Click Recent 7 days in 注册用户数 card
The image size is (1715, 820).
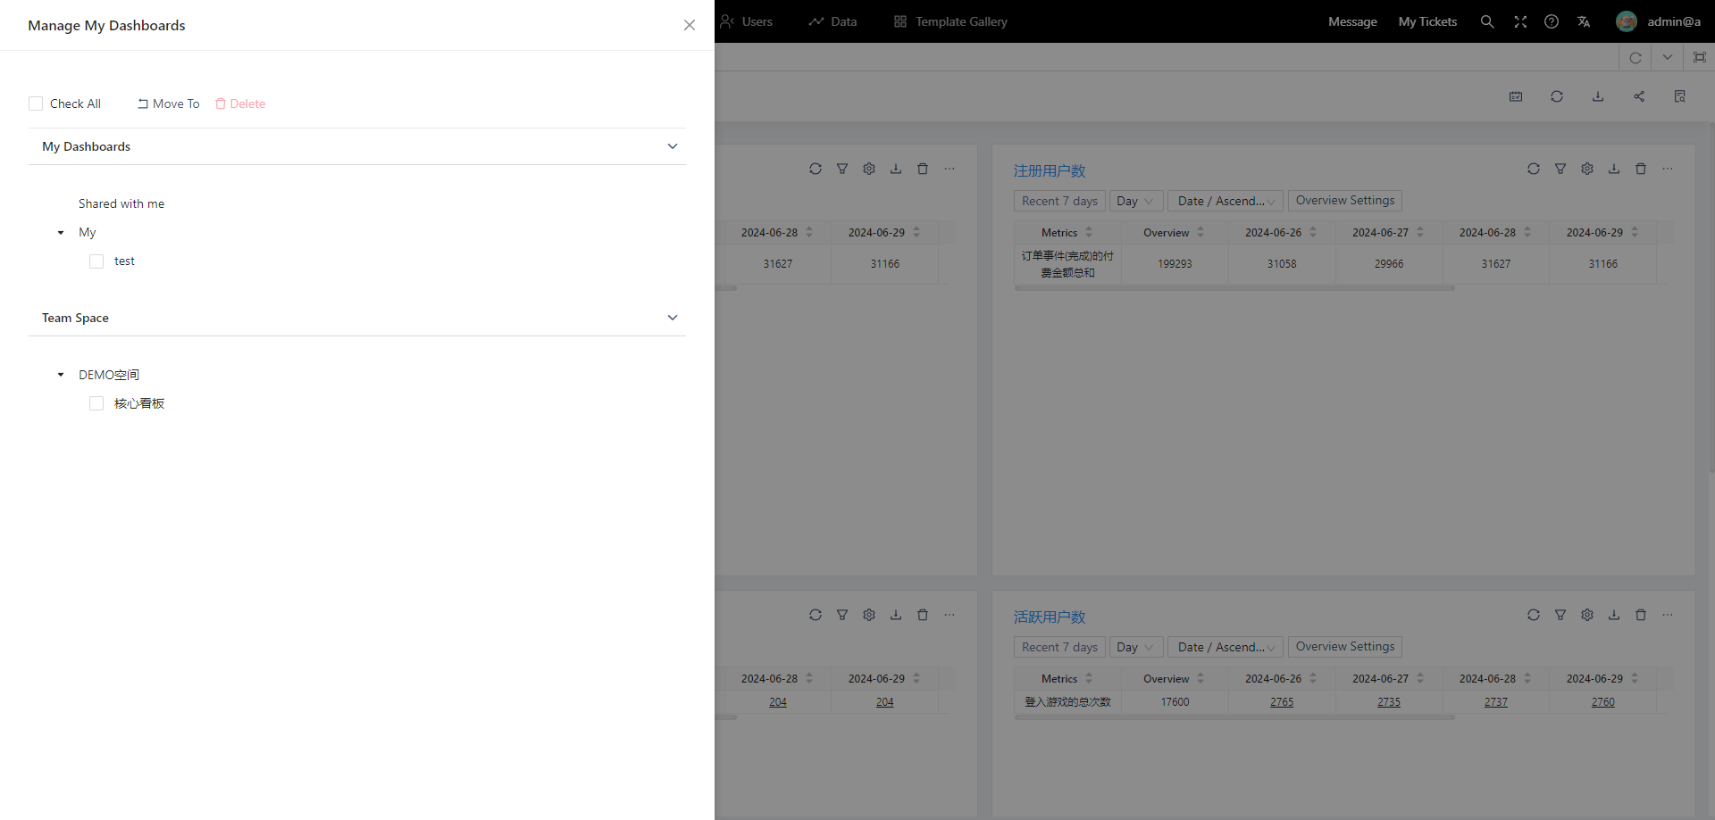point(1059,201)
